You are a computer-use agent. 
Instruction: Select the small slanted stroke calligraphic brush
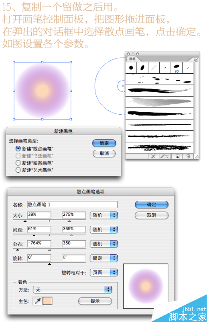pos(188,68)
